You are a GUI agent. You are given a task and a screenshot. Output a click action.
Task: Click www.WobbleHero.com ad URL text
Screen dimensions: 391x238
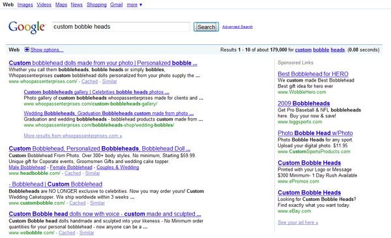point(302,92)
